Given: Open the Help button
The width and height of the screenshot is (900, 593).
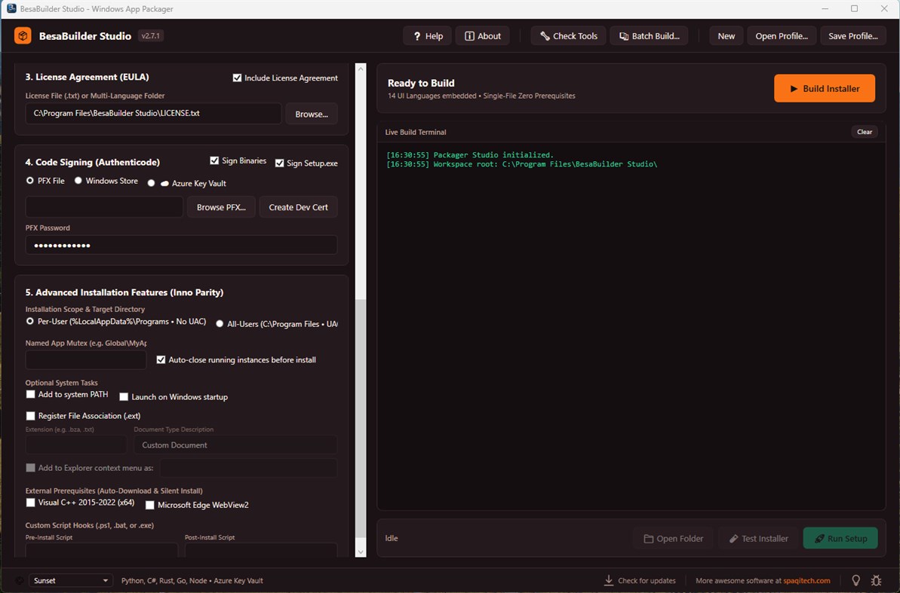Looking at the screenshot, I should (427, 36).
